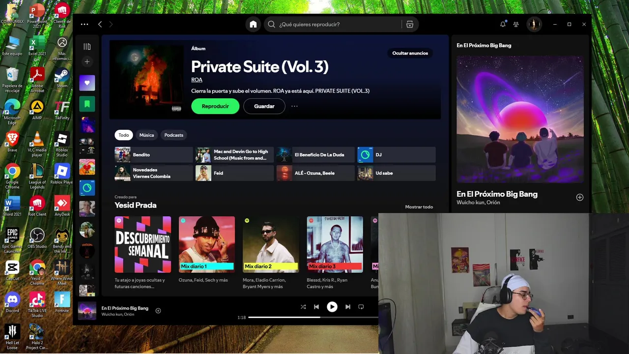Open more options for Private Suite album
This screenshot has width=629, height=354.
[x=294, y=106]
